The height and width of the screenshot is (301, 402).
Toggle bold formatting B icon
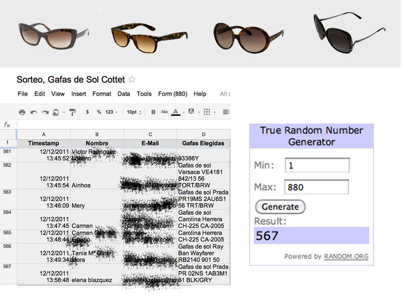(x=153, y=112)
